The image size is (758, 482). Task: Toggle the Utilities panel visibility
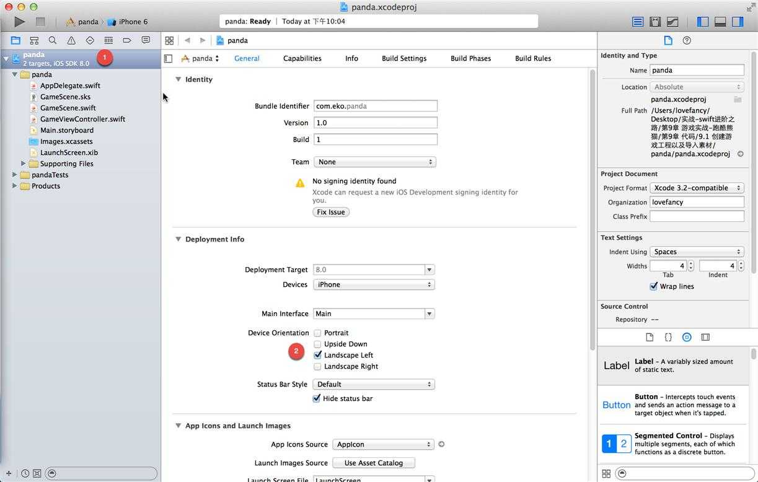tap(738, 22)
